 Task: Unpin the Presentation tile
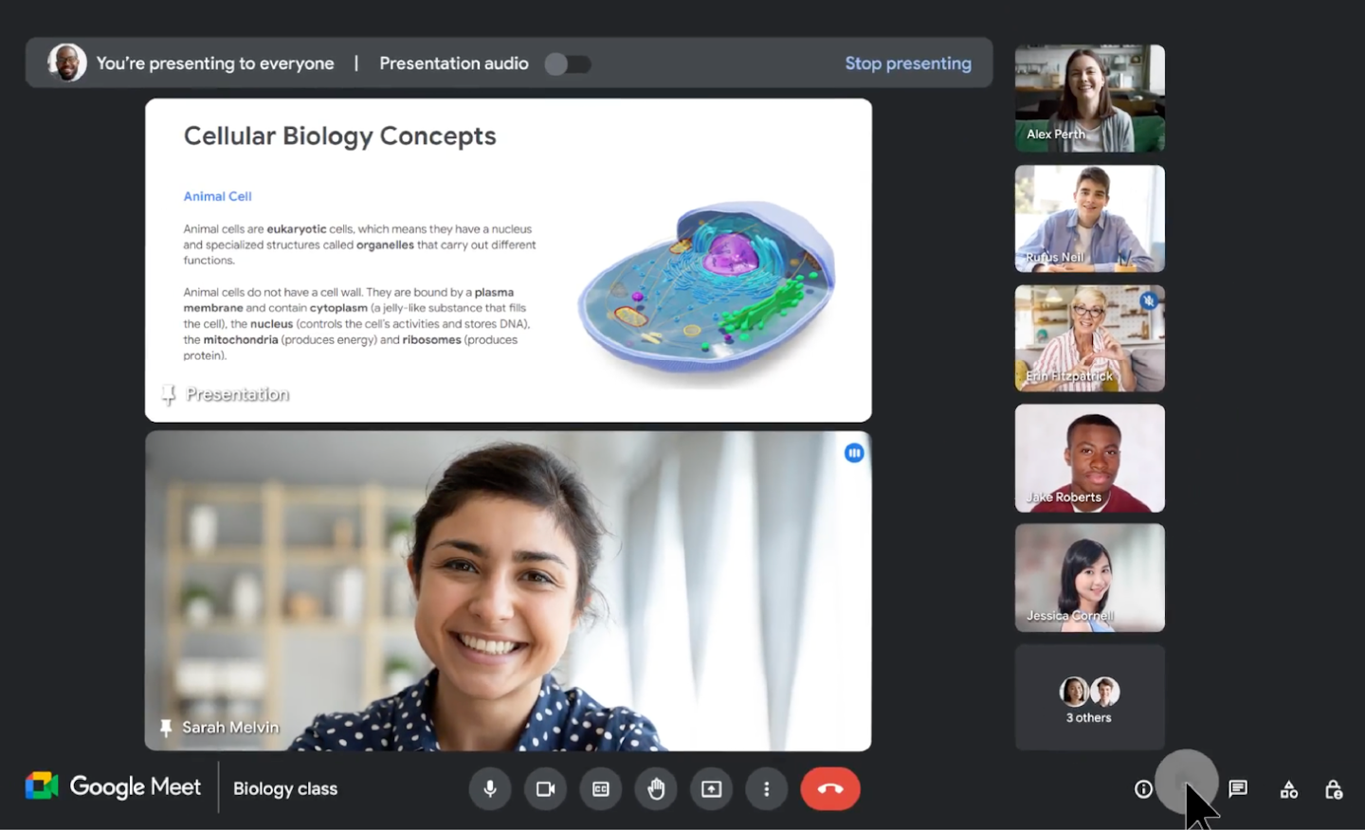[x=168, y=394]
